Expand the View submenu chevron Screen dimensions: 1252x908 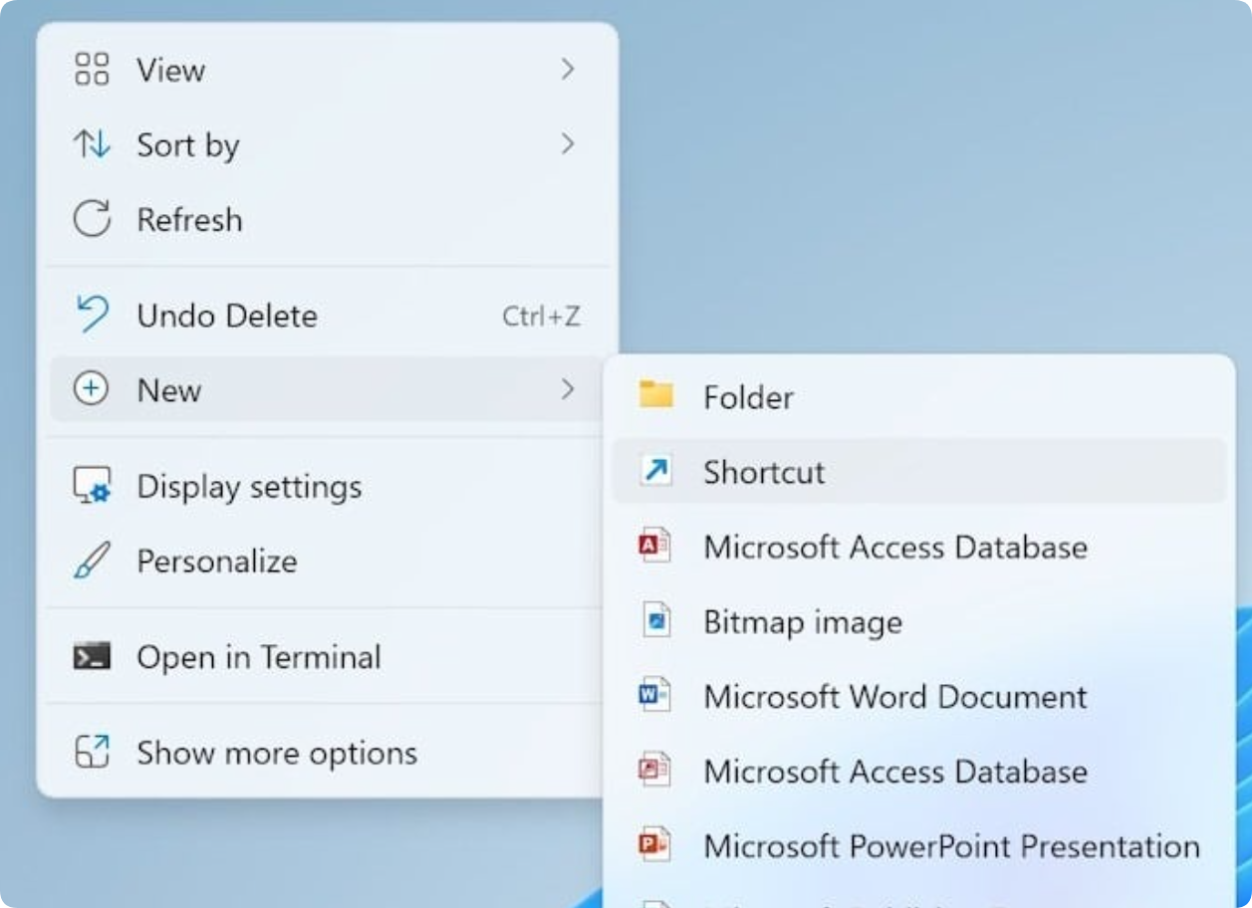(x=567, y=70)
